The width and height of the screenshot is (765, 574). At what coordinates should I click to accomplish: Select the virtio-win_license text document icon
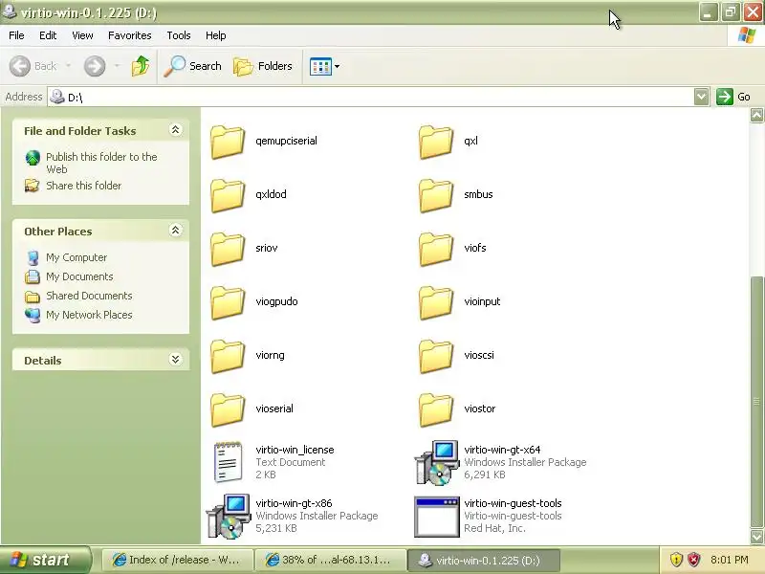228,462
